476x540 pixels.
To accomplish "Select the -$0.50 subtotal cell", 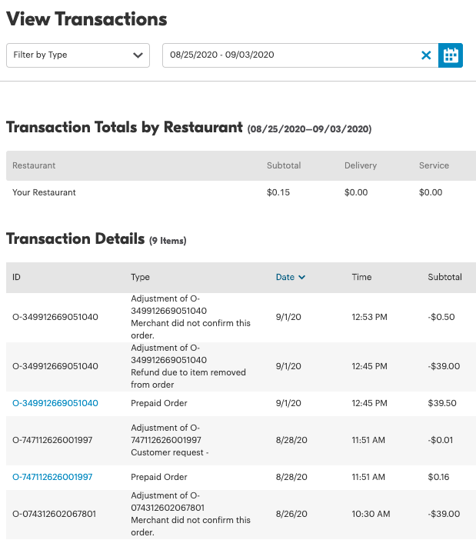I will (x=441, y=317).
